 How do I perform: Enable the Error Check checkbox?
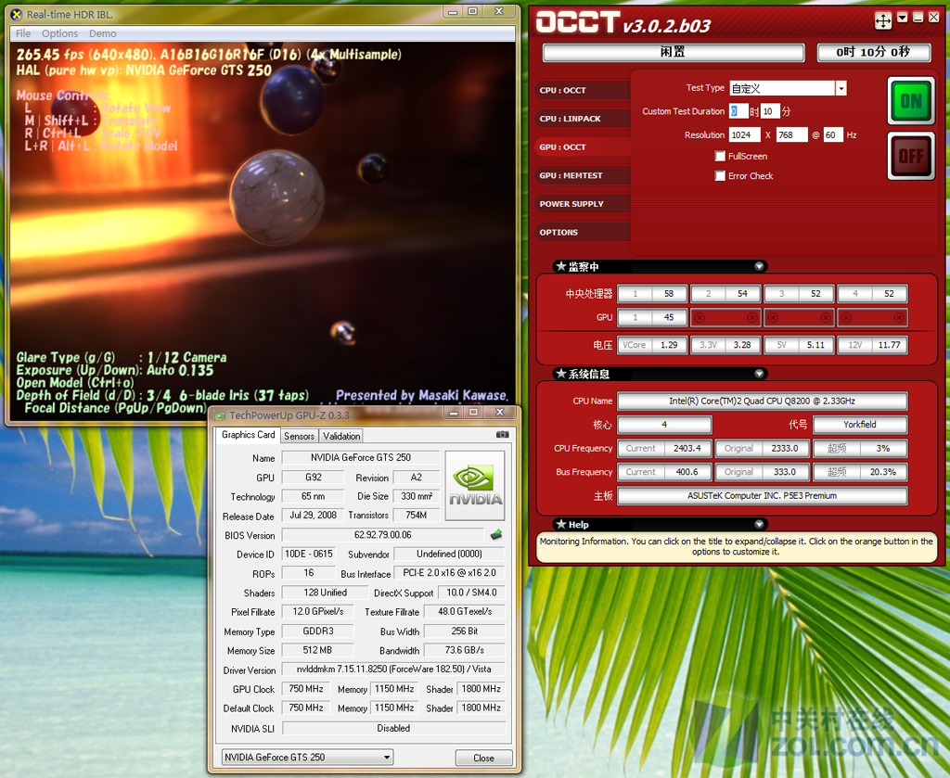(720, 175)
